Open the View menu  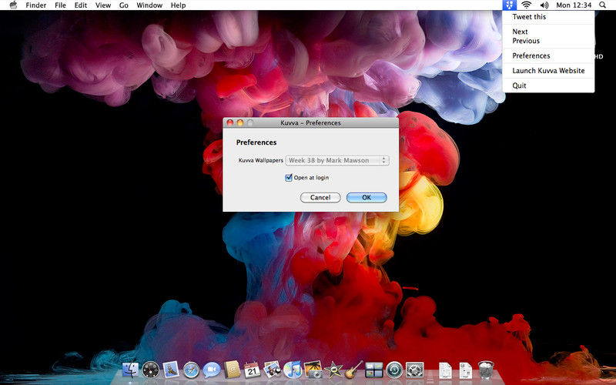pyautogui.click(x=103, y=5)
